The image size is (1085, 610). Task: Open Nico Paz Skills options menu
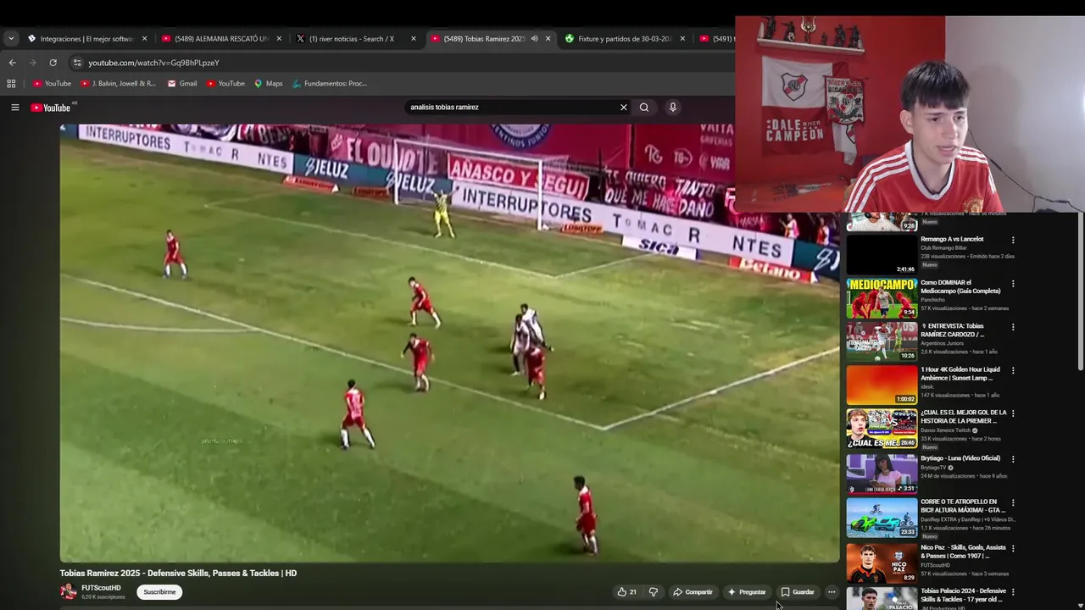(1013, 548)
